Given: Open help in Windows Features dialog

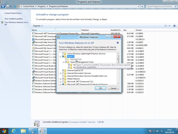Looking at the screenshot, I should pyautogui.click(x=118, y=43).
